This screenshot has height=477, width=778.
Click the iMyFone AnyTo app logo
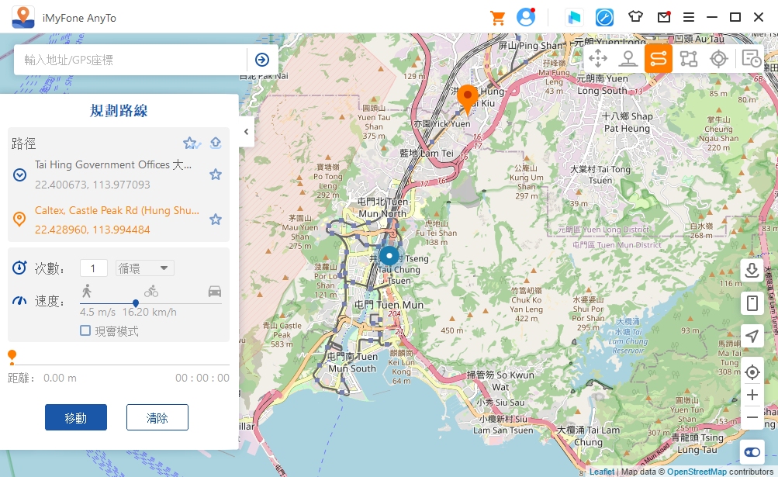22,17
